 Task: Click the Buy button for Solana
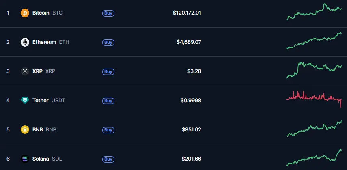coord(108,159)
